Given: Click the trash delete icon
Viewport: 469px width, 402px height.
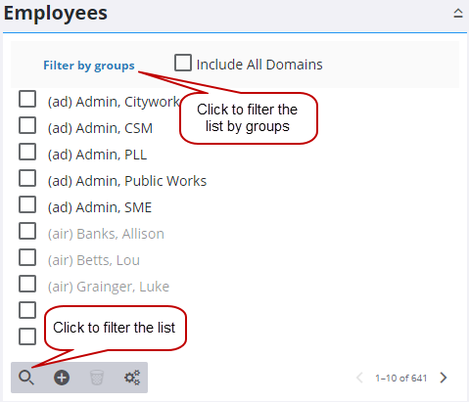Looking at the screenshot, I should click(97, 378).
